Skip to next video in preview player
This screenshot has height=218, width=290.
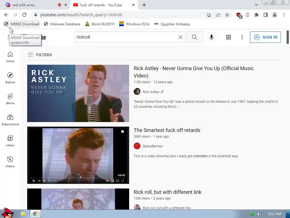pyautogui.click(x=39, y=181)
